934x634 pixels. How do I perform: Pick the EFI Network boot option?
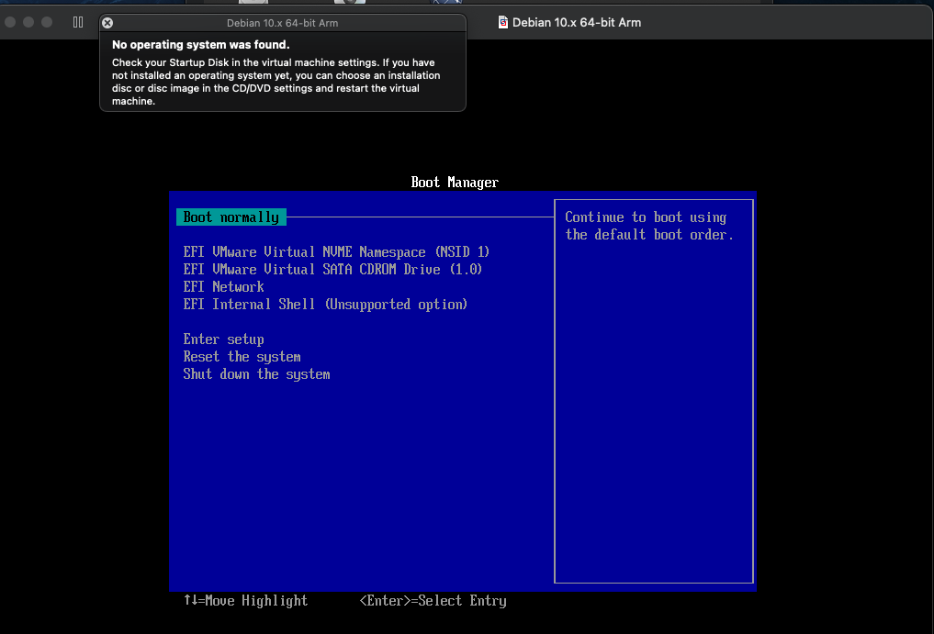tap(223, 287)
